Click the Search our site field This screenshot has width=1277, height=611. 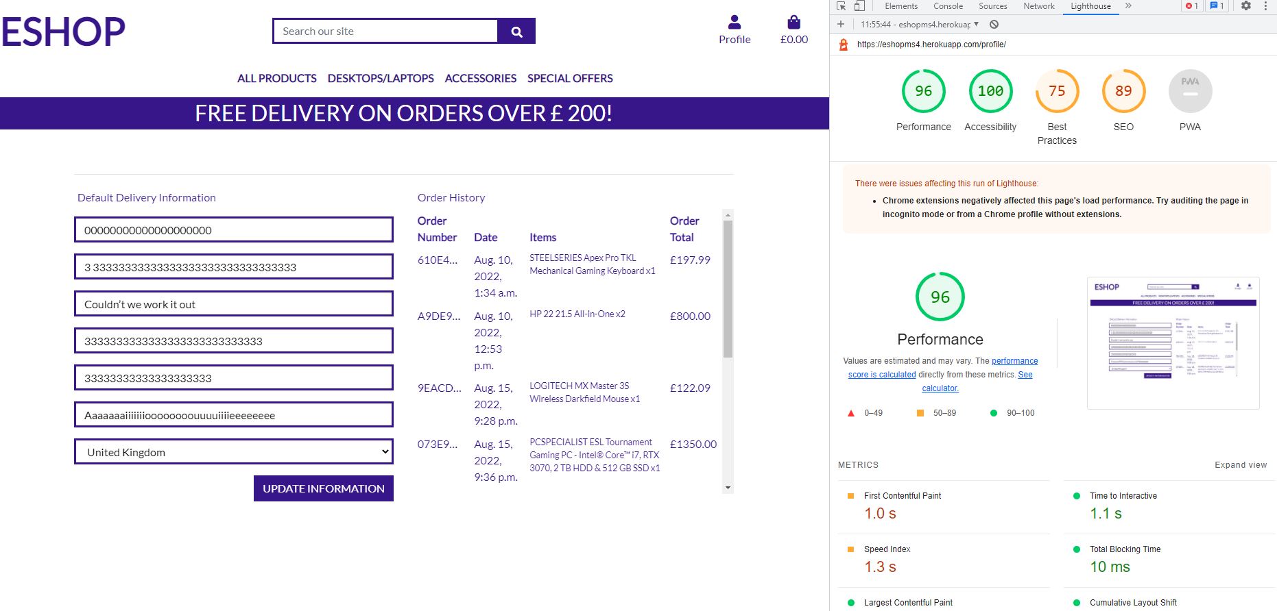tap(385, 32)
